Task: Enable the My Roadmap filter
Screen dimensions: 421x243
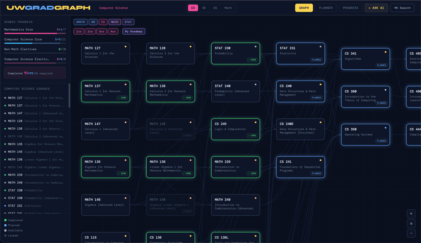Action: pyautogui.click(x=134, y=32)
